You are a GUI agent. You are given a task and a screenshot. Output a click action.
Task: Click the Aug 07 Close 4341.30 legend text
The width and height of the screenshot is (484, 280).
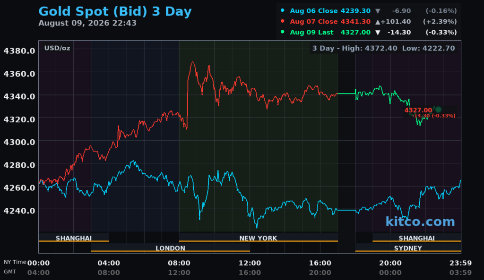click(x=330, y=22)
